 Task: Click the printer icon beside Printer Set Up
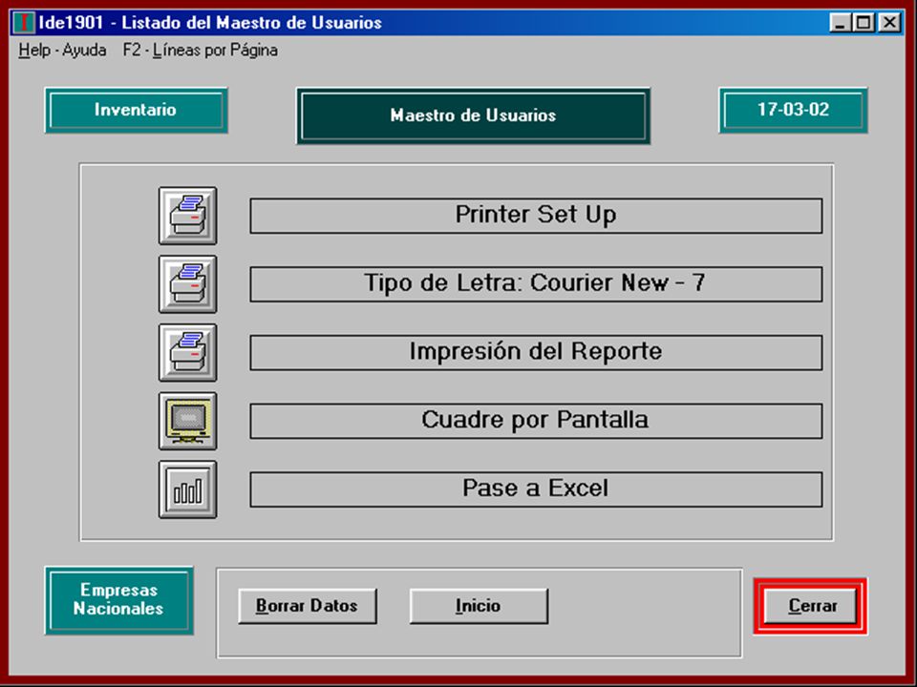pyautogui.click(x=188, y=216)
